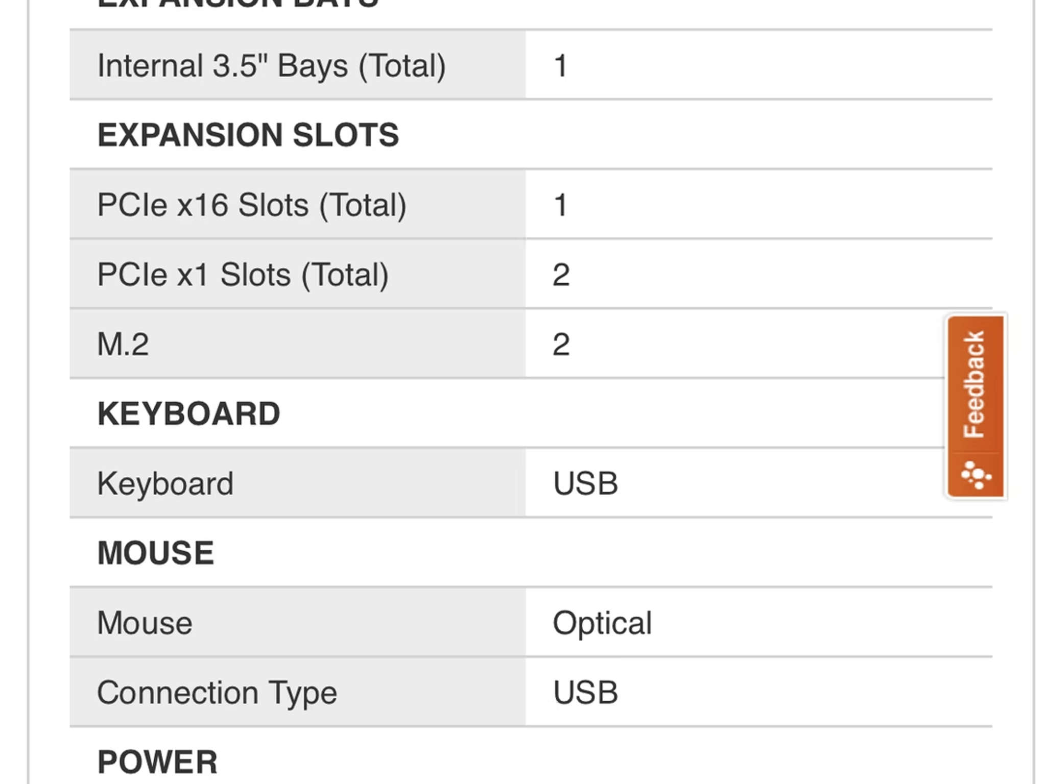
Task: Click the KEYBOARD section heading
Action: 188,413
